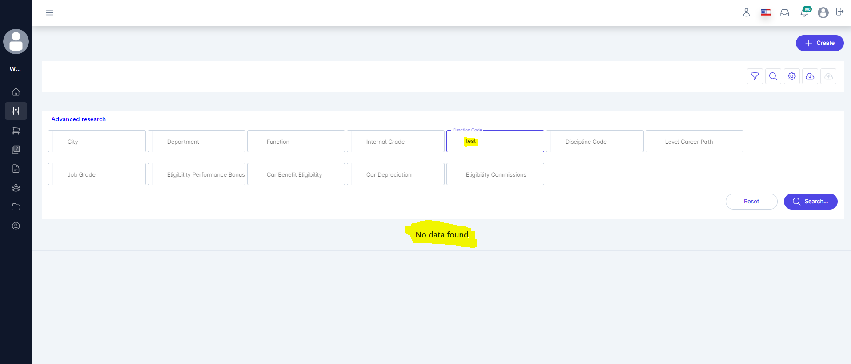This screenshot has height=364, width=851.
Task: Open the inbox tray icon
Action: point(785,13)
